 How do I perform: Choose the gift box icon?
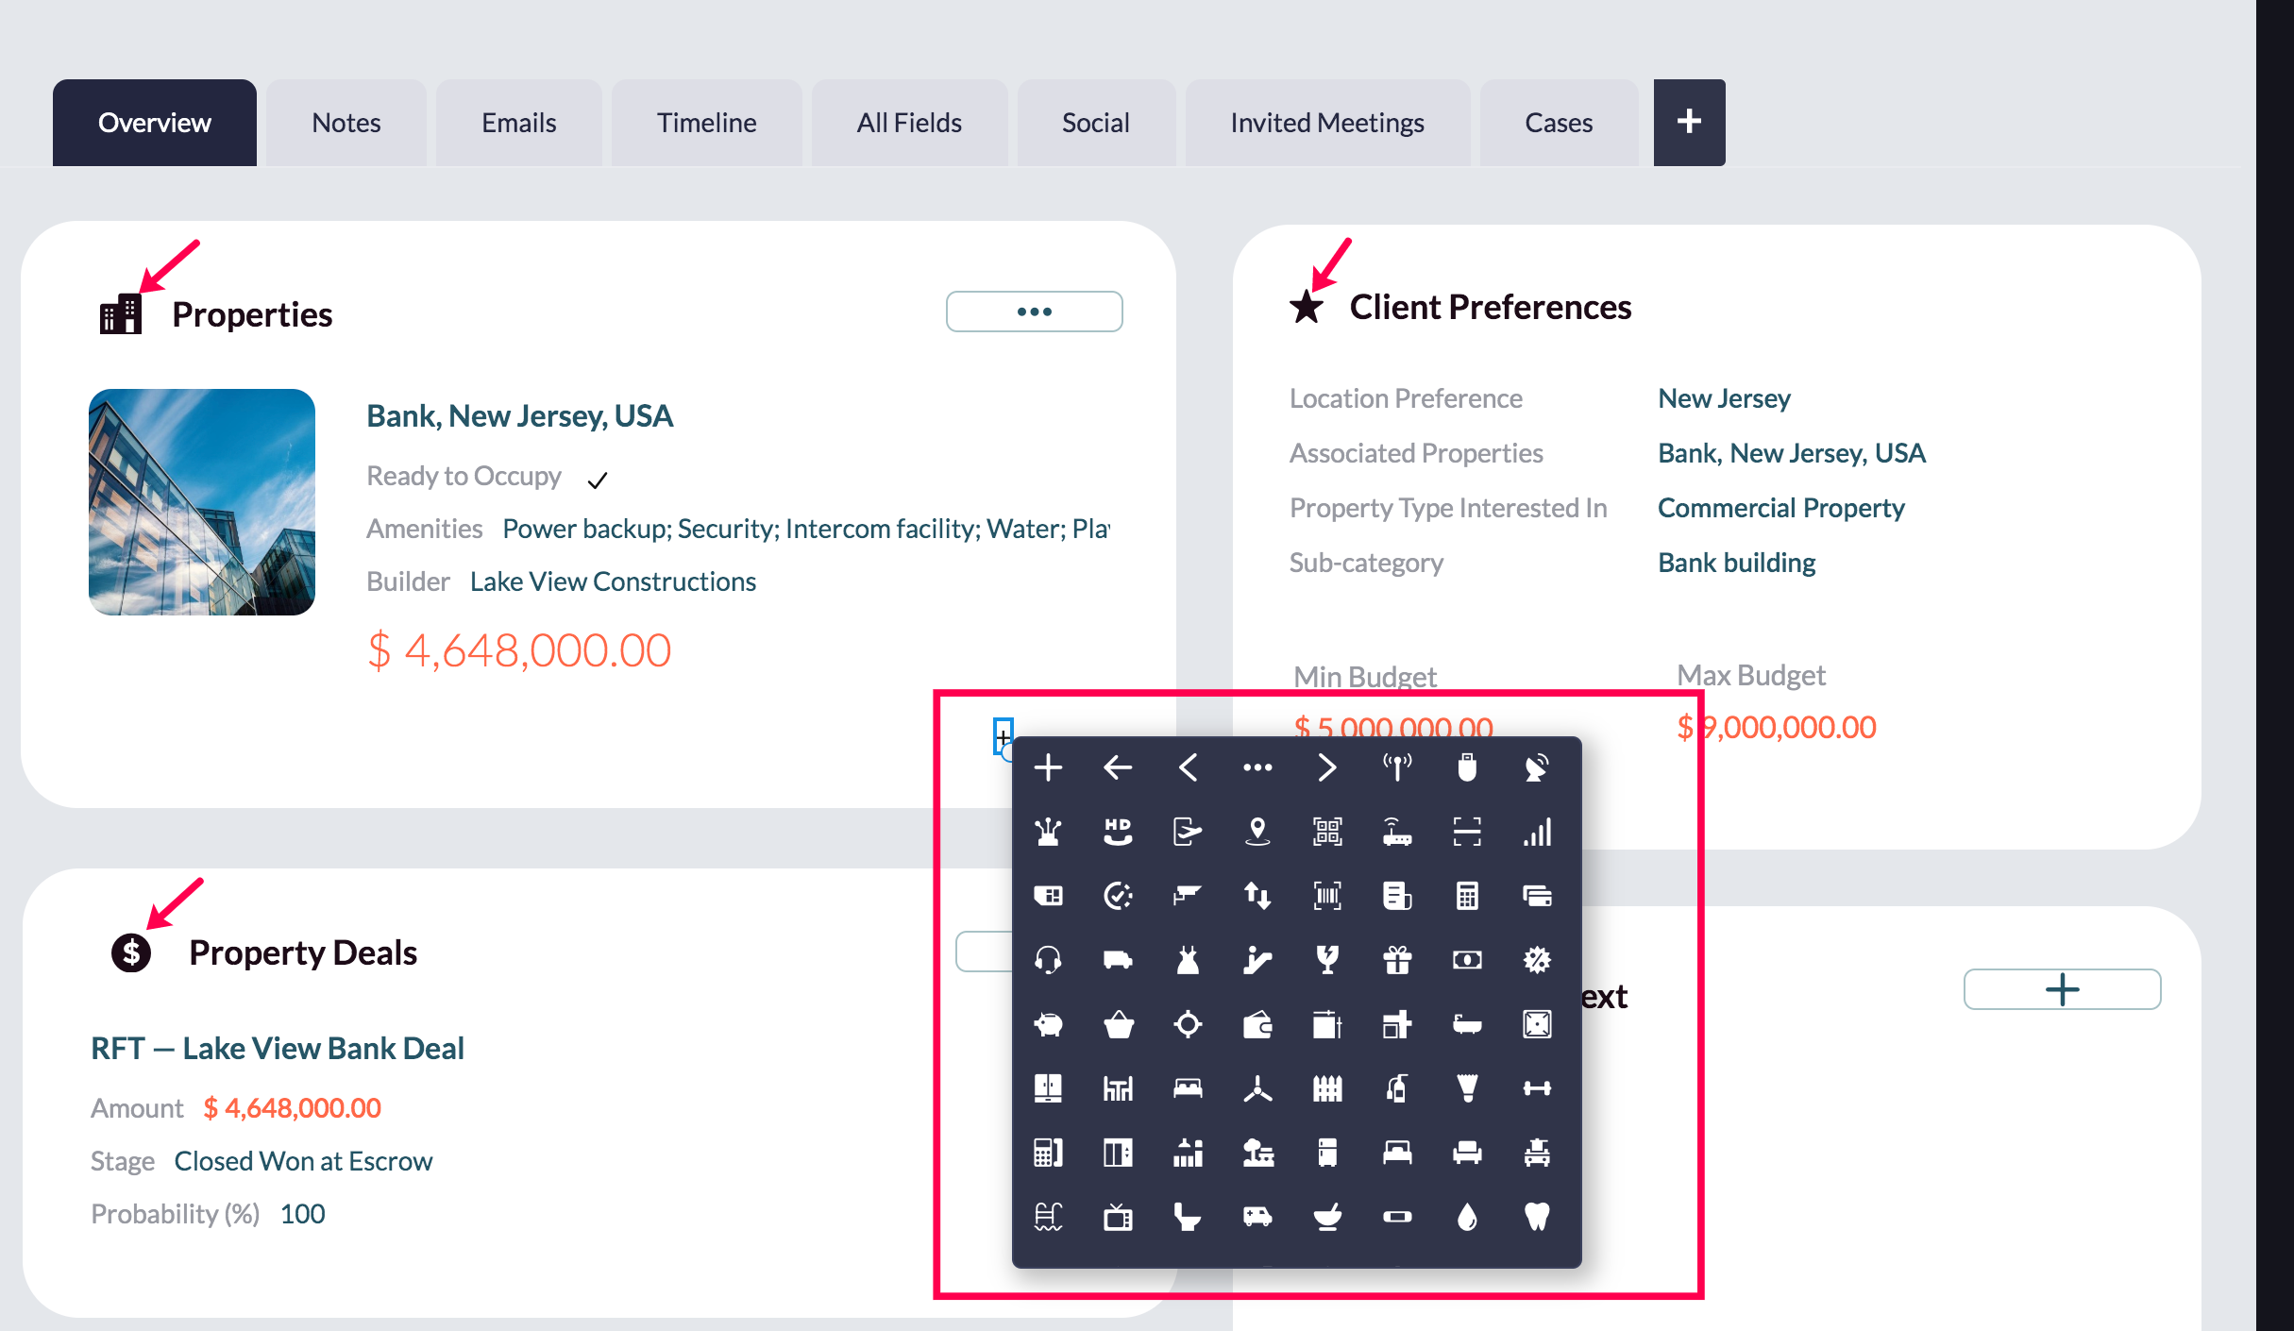(1397, 960)
